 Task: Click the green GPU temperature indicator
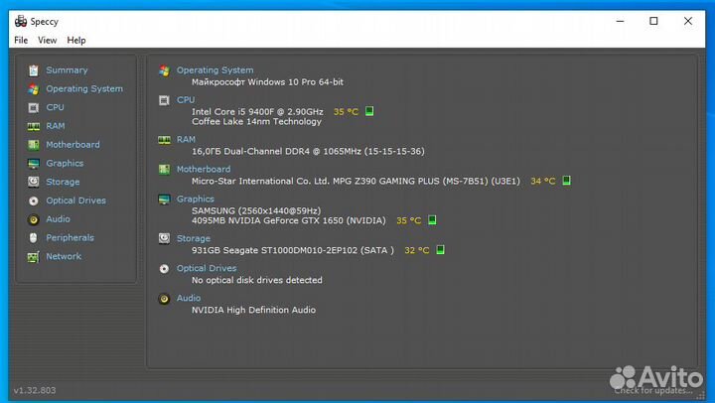(x=432, y=220)
